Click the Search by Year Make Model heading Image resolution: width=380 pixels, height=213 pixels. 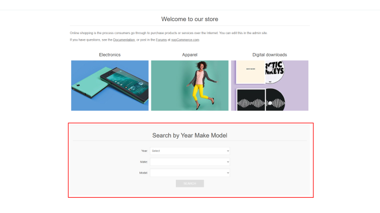[190, 135]
